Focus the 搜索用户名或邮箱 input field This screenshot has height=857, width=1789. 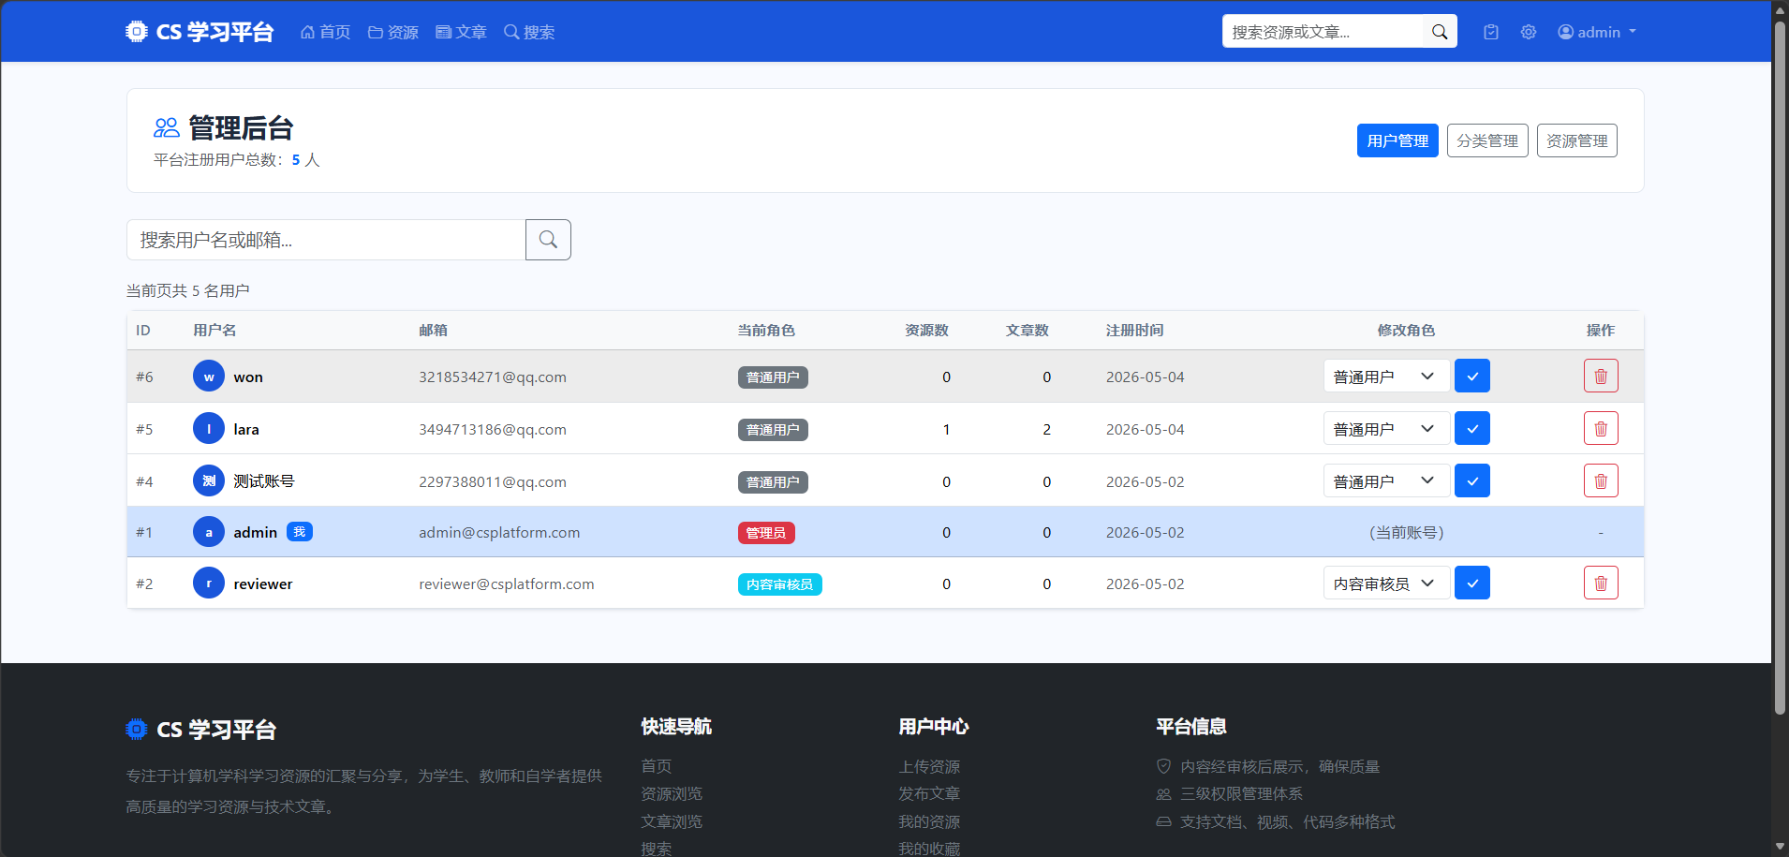pyautogui.click(x=326, y=240)
